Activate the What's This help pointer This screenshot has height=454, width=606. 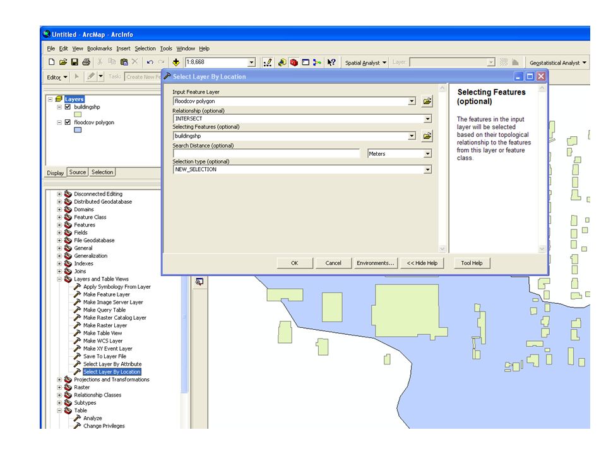pos(331,62)
